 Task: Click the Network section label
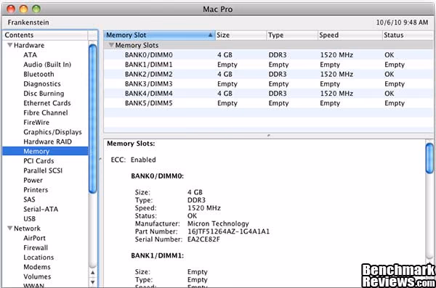click(x=27, y=229)
